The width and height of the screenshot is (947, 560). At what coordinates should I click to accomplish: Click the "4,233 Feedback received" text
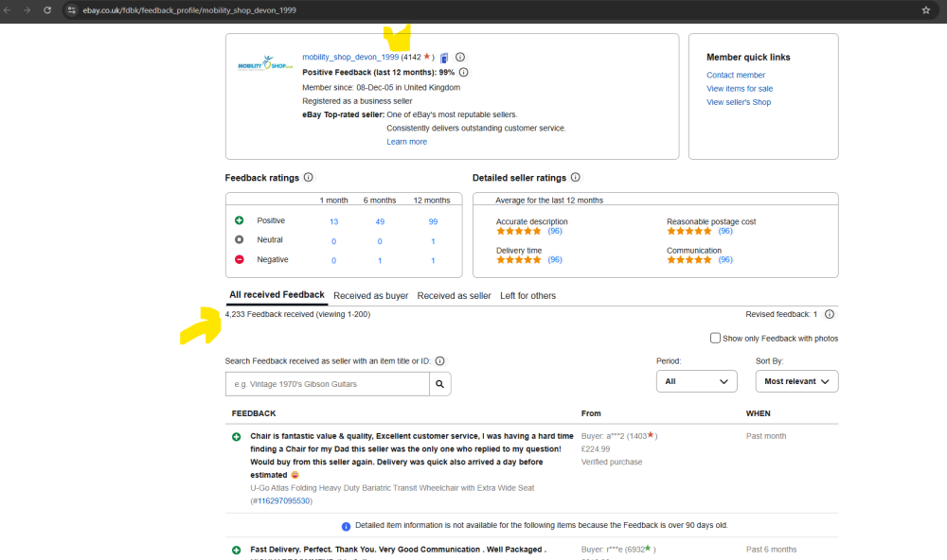click(269, 314)
